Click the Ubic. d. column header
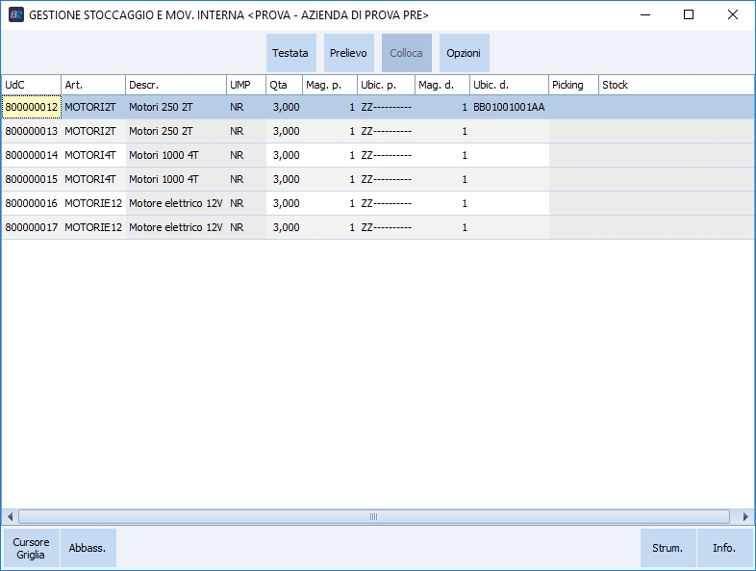The height and width of the screenshot is (571, 756). point(509,85)
